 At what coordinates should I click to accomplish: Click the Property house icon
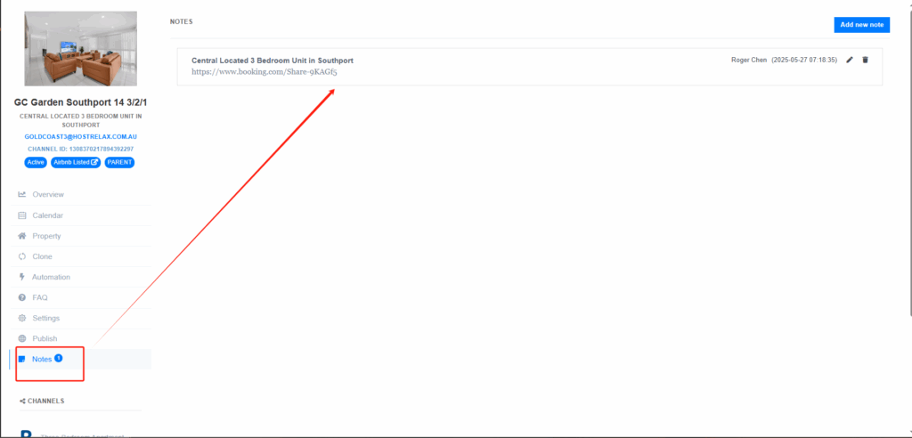point(22,236)
